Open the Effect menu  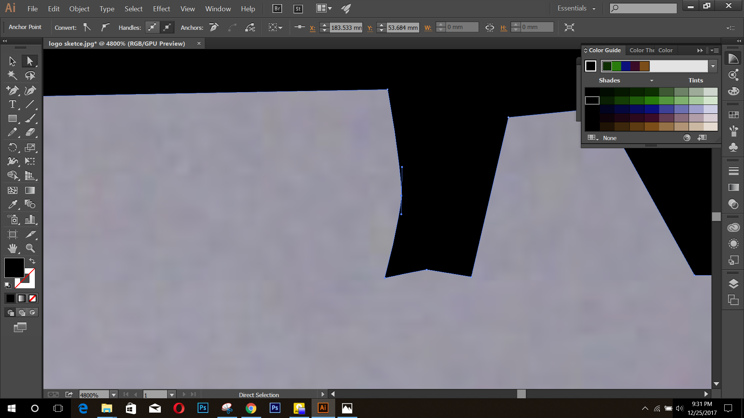pyautogui.click(x=161, y=9)
